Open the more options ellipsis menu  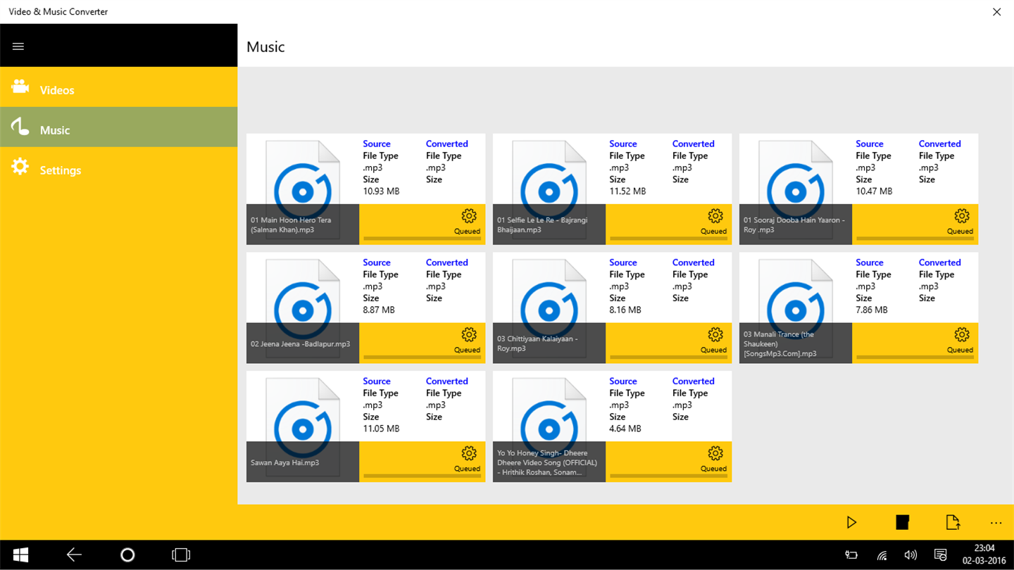[996, 523]
